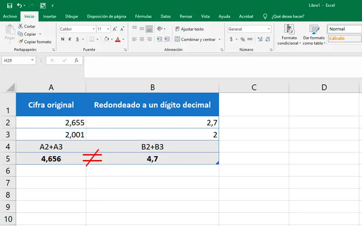The image size is (362, 226).
Task: Switch to the Vista tab
Action: [x=205, y=16]
